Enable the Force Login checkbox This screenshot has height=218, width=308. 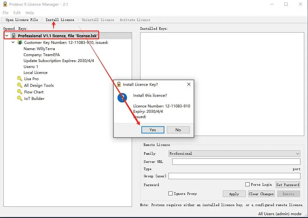(248, 184)
